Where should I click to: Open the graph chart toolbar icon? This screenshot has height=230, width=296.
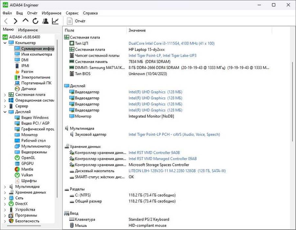click(55, 21)
